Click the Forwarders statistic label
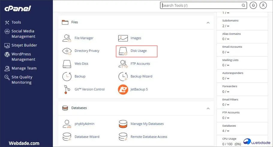 coord(229,86)
